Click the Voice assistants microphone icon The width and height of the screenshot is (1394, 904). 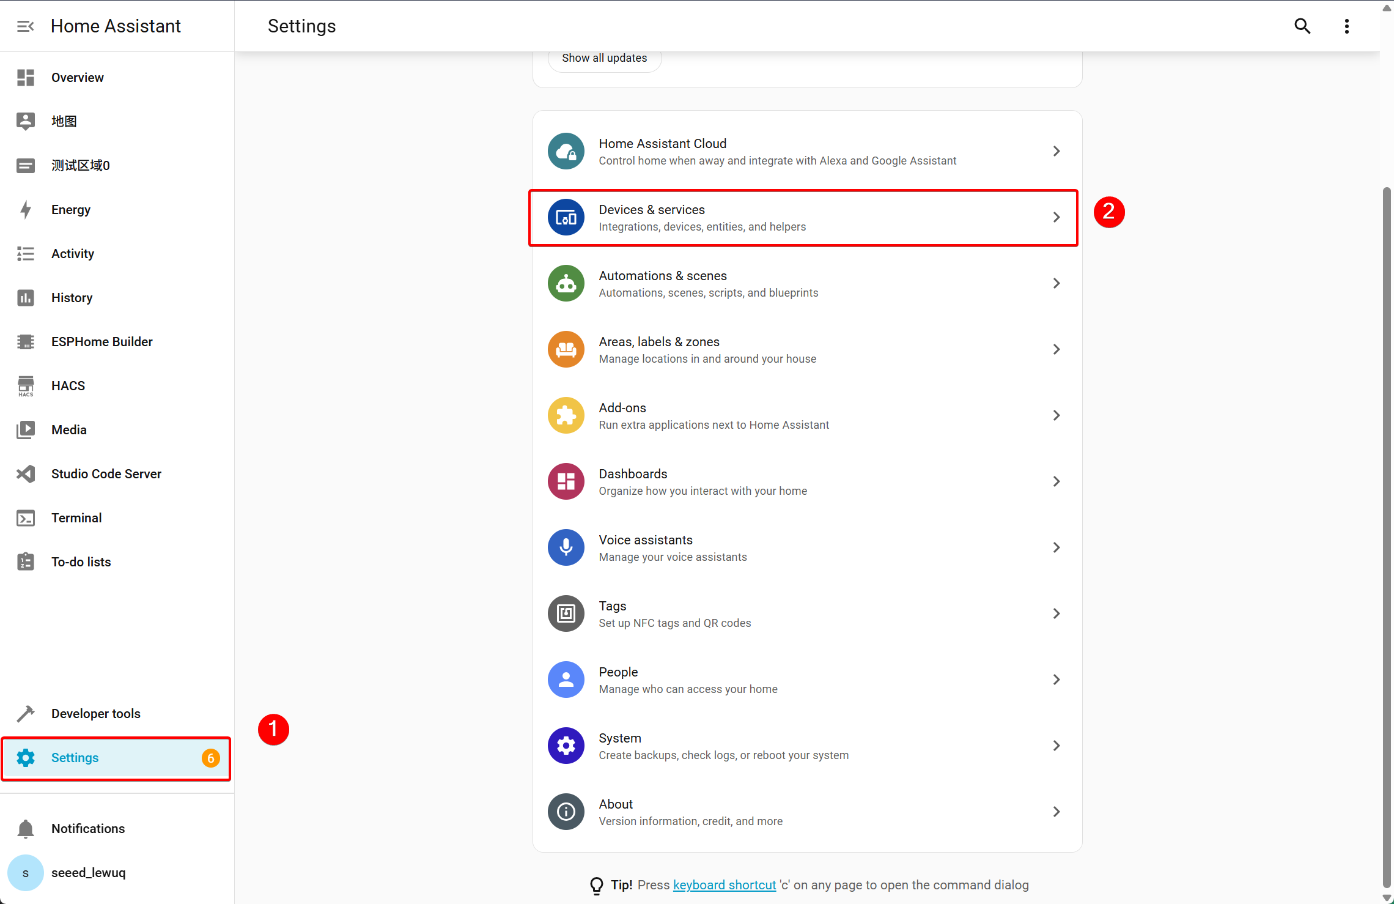(566, 547)
